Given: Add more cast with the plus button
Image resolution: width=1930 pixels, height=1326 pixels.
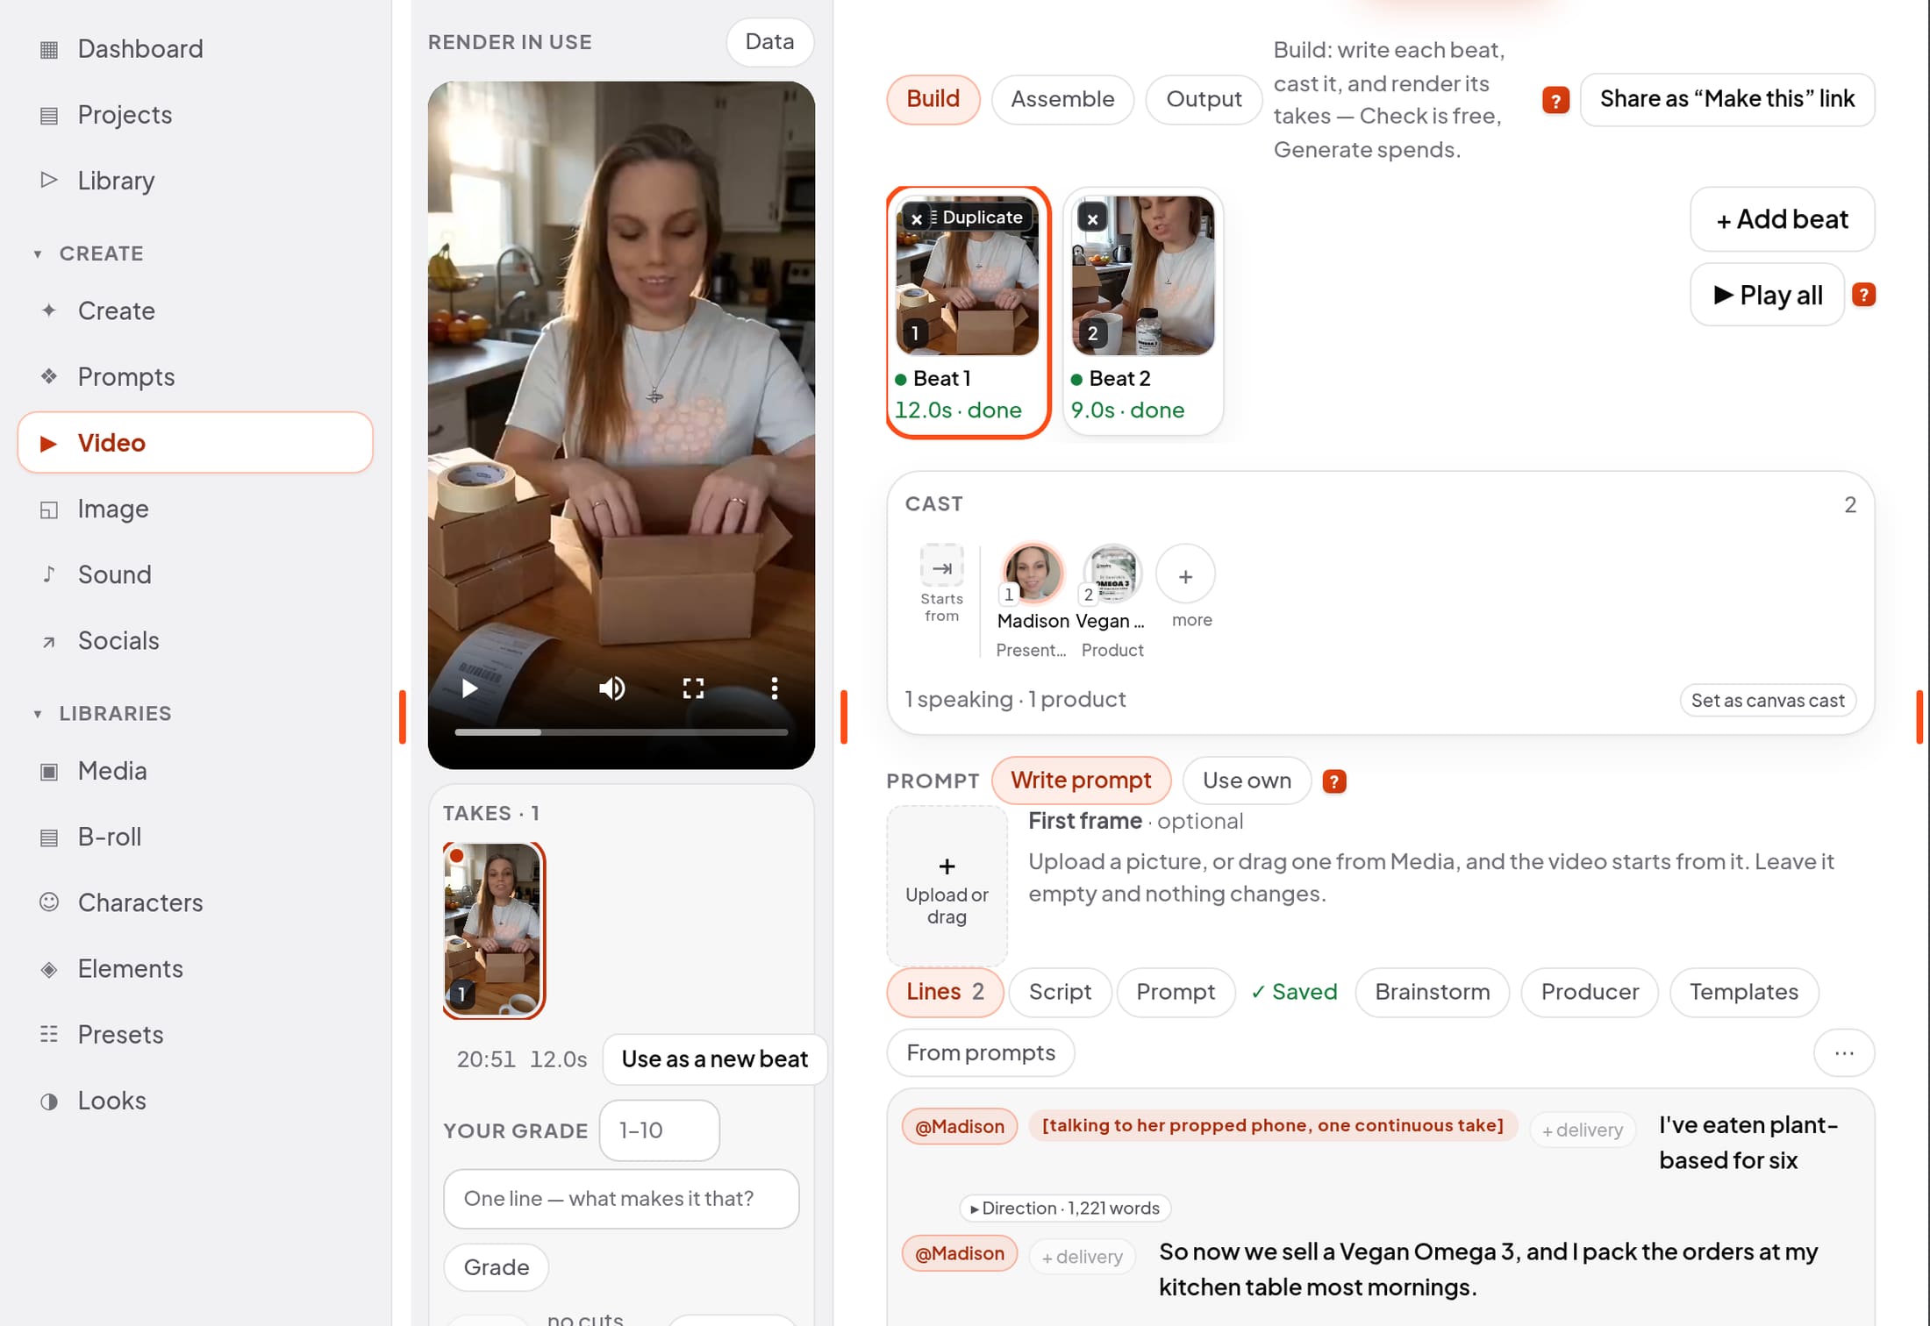Looking at the screenshot, I should [x=1185, y=576].
